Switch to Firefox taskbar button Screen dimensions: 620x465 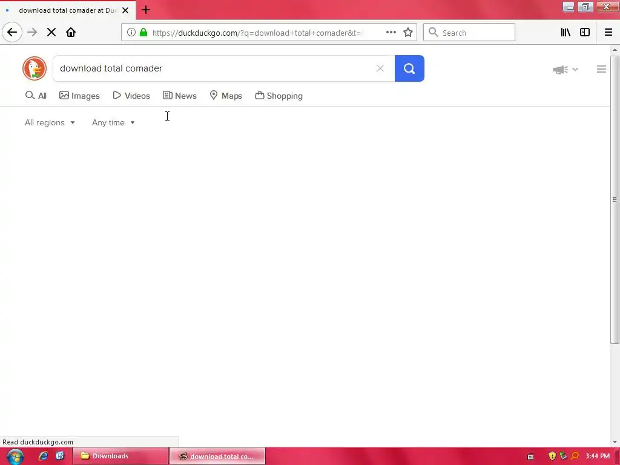217,456
